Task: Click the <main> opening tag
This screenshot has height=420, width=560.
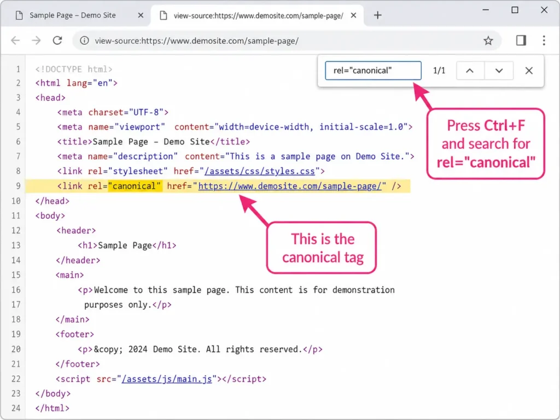Action: [x=69, y=275]
